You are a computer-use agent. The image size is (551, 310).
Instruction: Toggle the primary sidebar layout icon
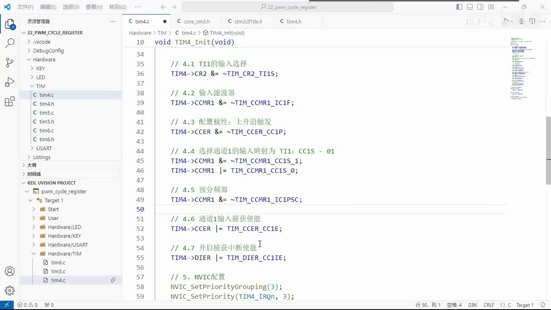point(459,7)
